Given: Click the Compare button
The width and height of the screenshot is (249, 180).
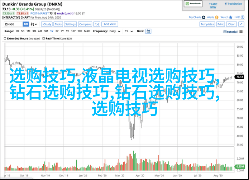Looking at the screenshot, I should pos(85,24).
